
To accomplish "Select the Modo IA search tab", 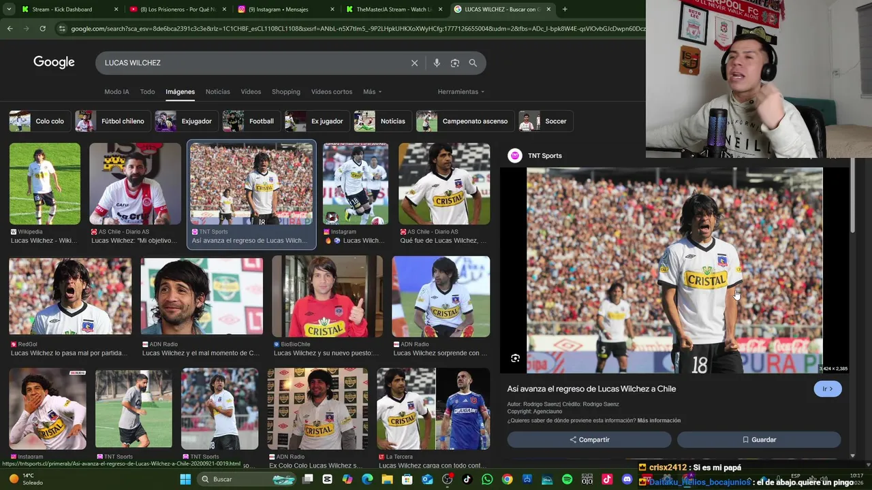I will click(x=116, y=92).
